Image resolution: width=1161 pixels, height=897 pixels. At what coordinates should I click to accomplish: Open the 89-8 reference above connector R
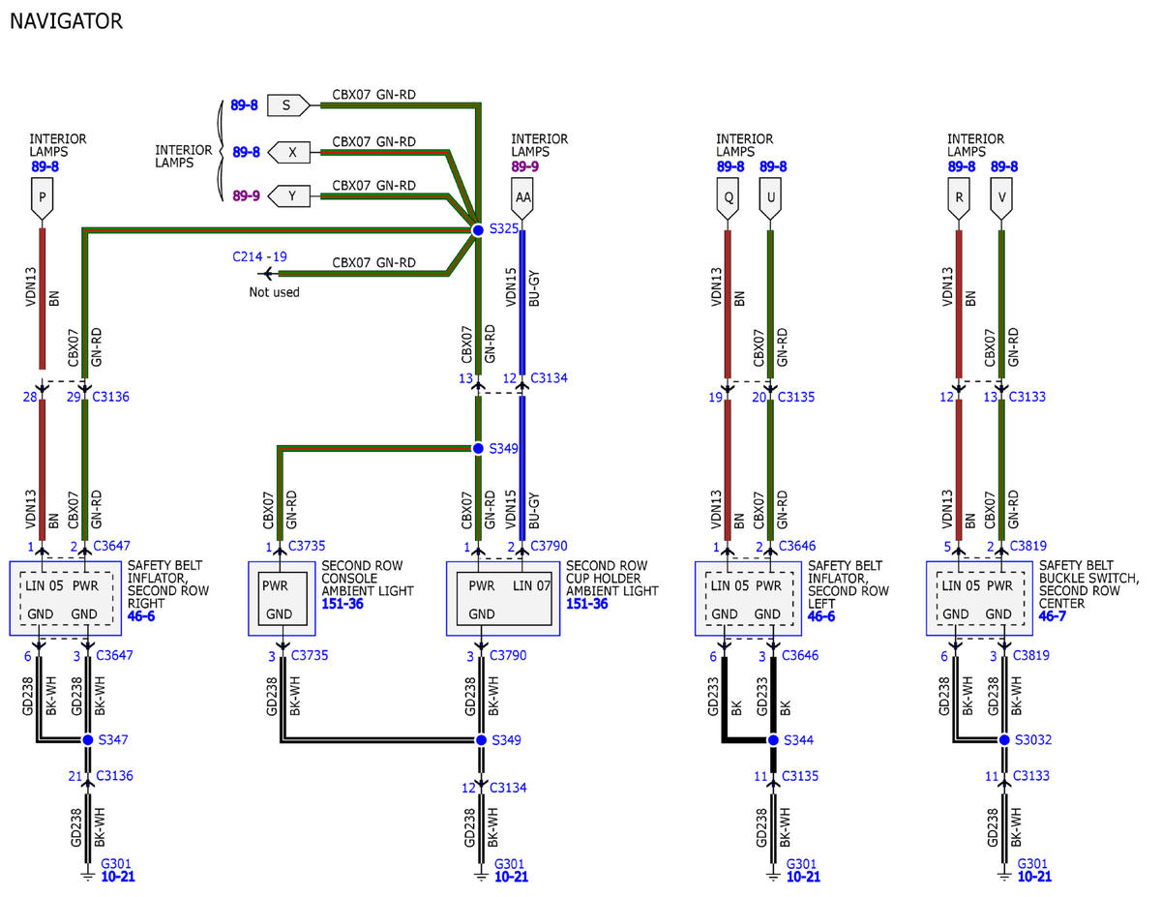tap(961, 166)
